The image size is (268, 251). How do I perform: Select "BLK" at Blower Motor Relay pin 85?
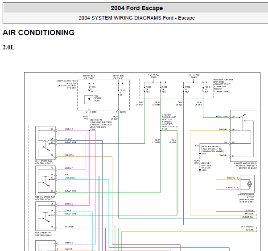[x=226, y=142]
